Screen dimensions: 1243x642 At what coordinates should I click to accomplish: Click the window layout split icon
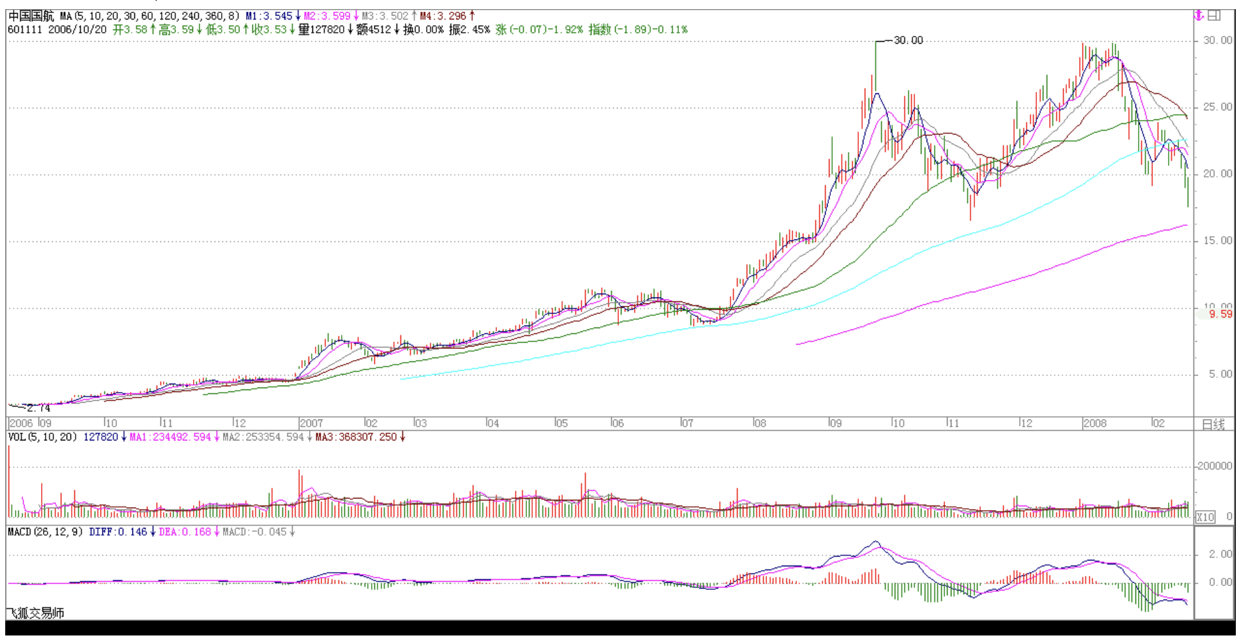coord(1214,15)
